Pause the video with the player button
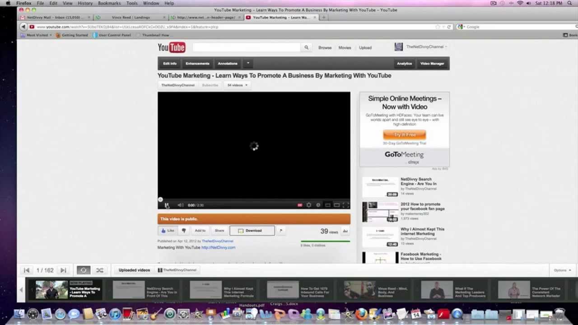Viewport: 578px width, 325px height. coord(167,205)
